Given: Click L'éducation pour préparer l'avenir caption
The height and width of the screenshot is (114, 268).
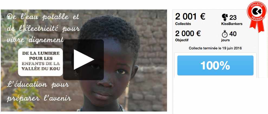Looking at the screenshot, I should [x=39, y=91].
